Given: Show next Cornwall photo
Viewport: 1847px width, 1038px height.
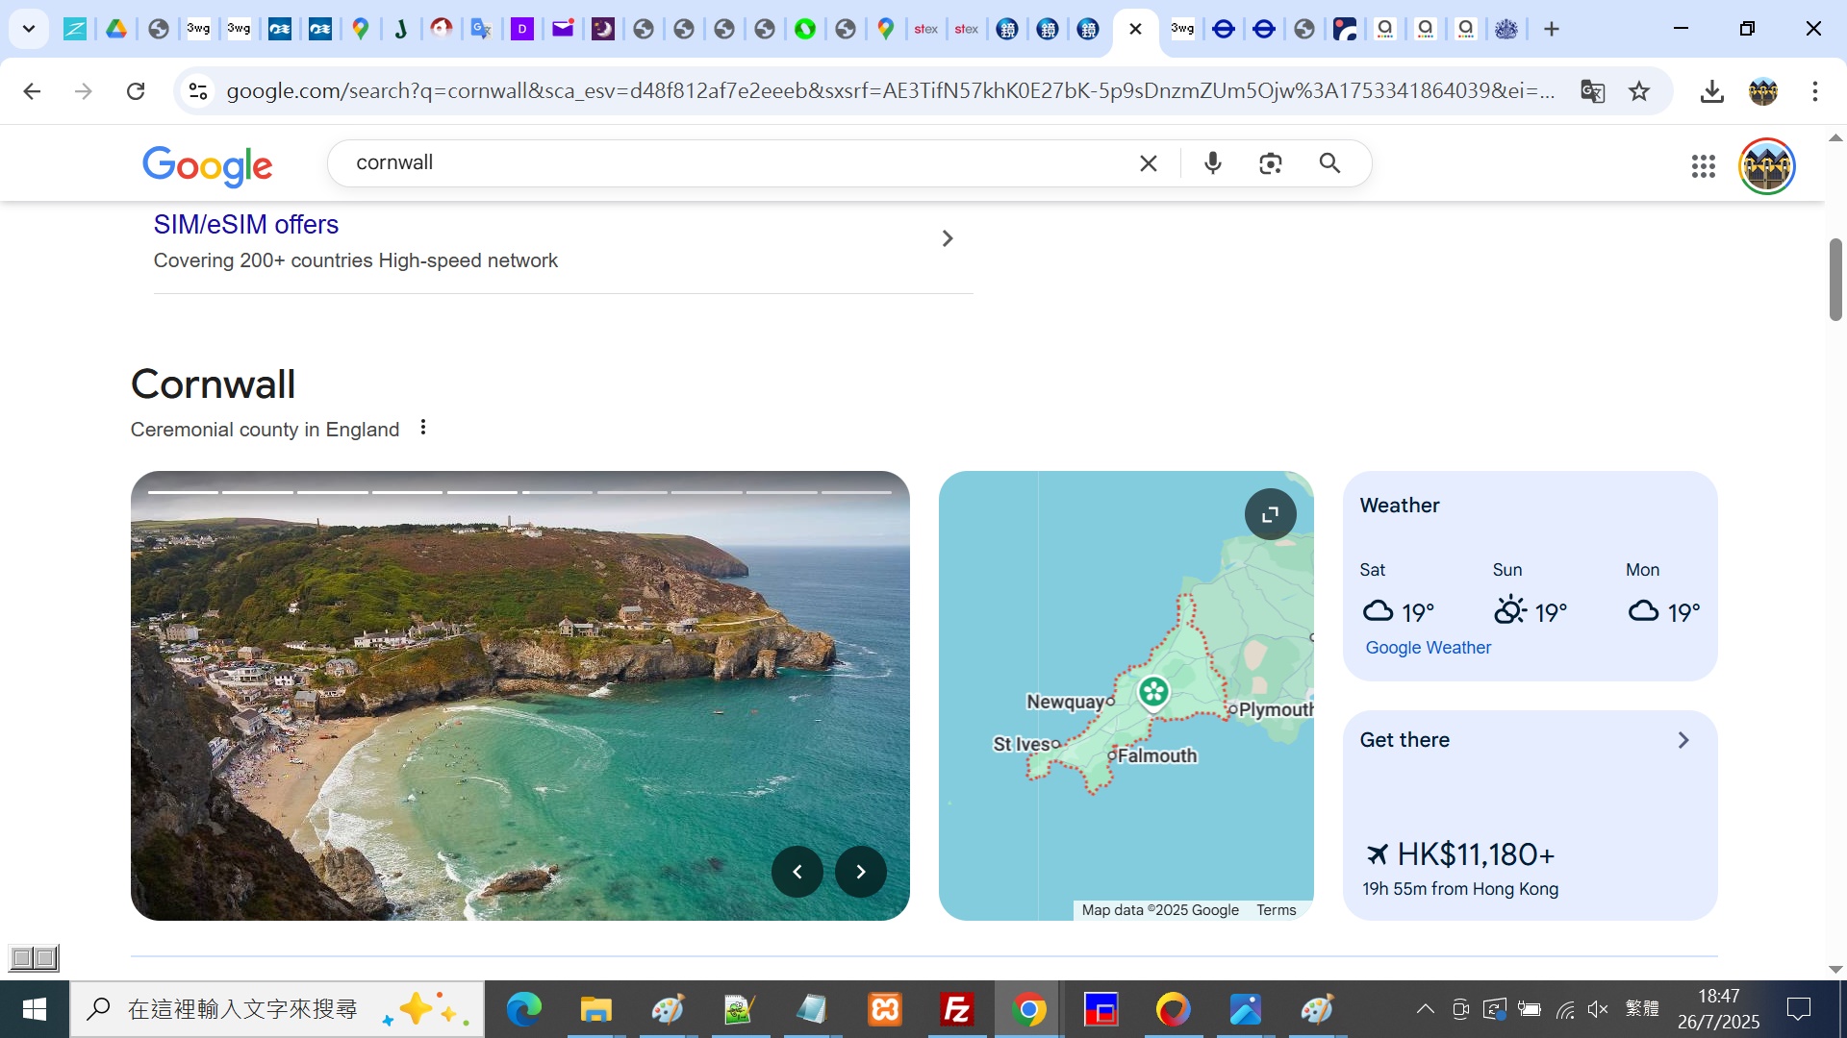Looking at the screenshot, I should [860, 872].
